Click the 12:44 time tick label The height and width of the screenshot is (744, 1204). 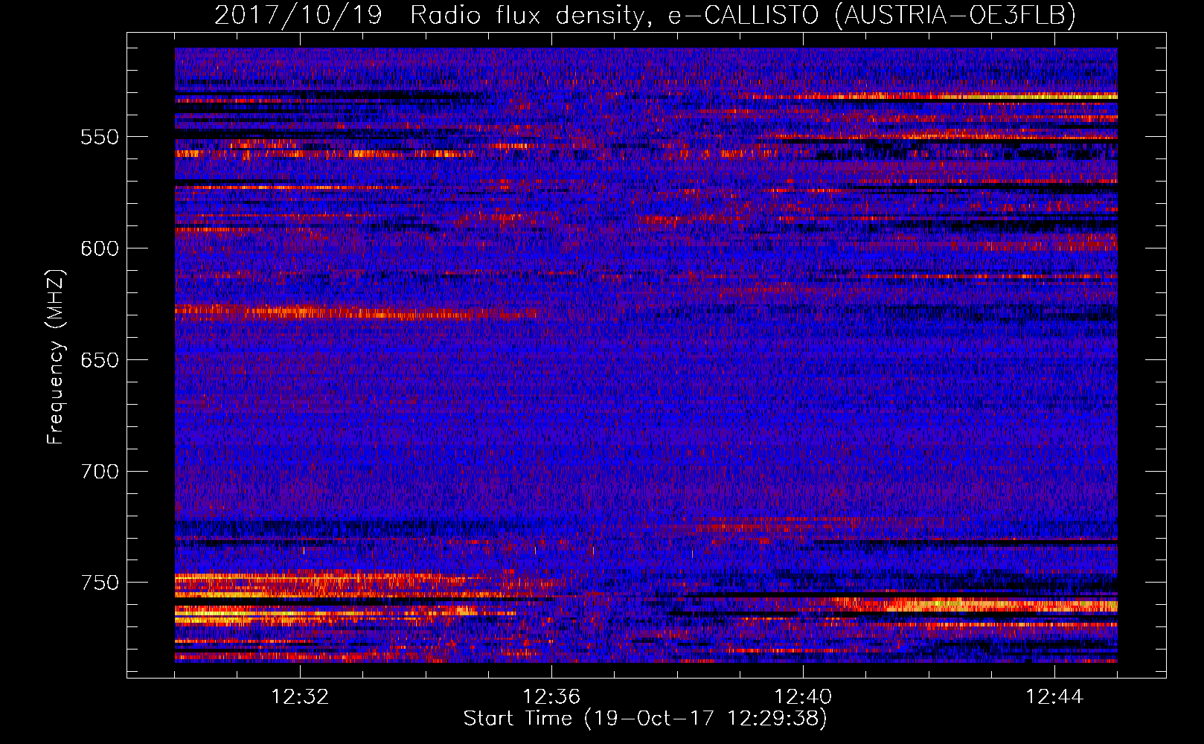(x=1054, y=697)
